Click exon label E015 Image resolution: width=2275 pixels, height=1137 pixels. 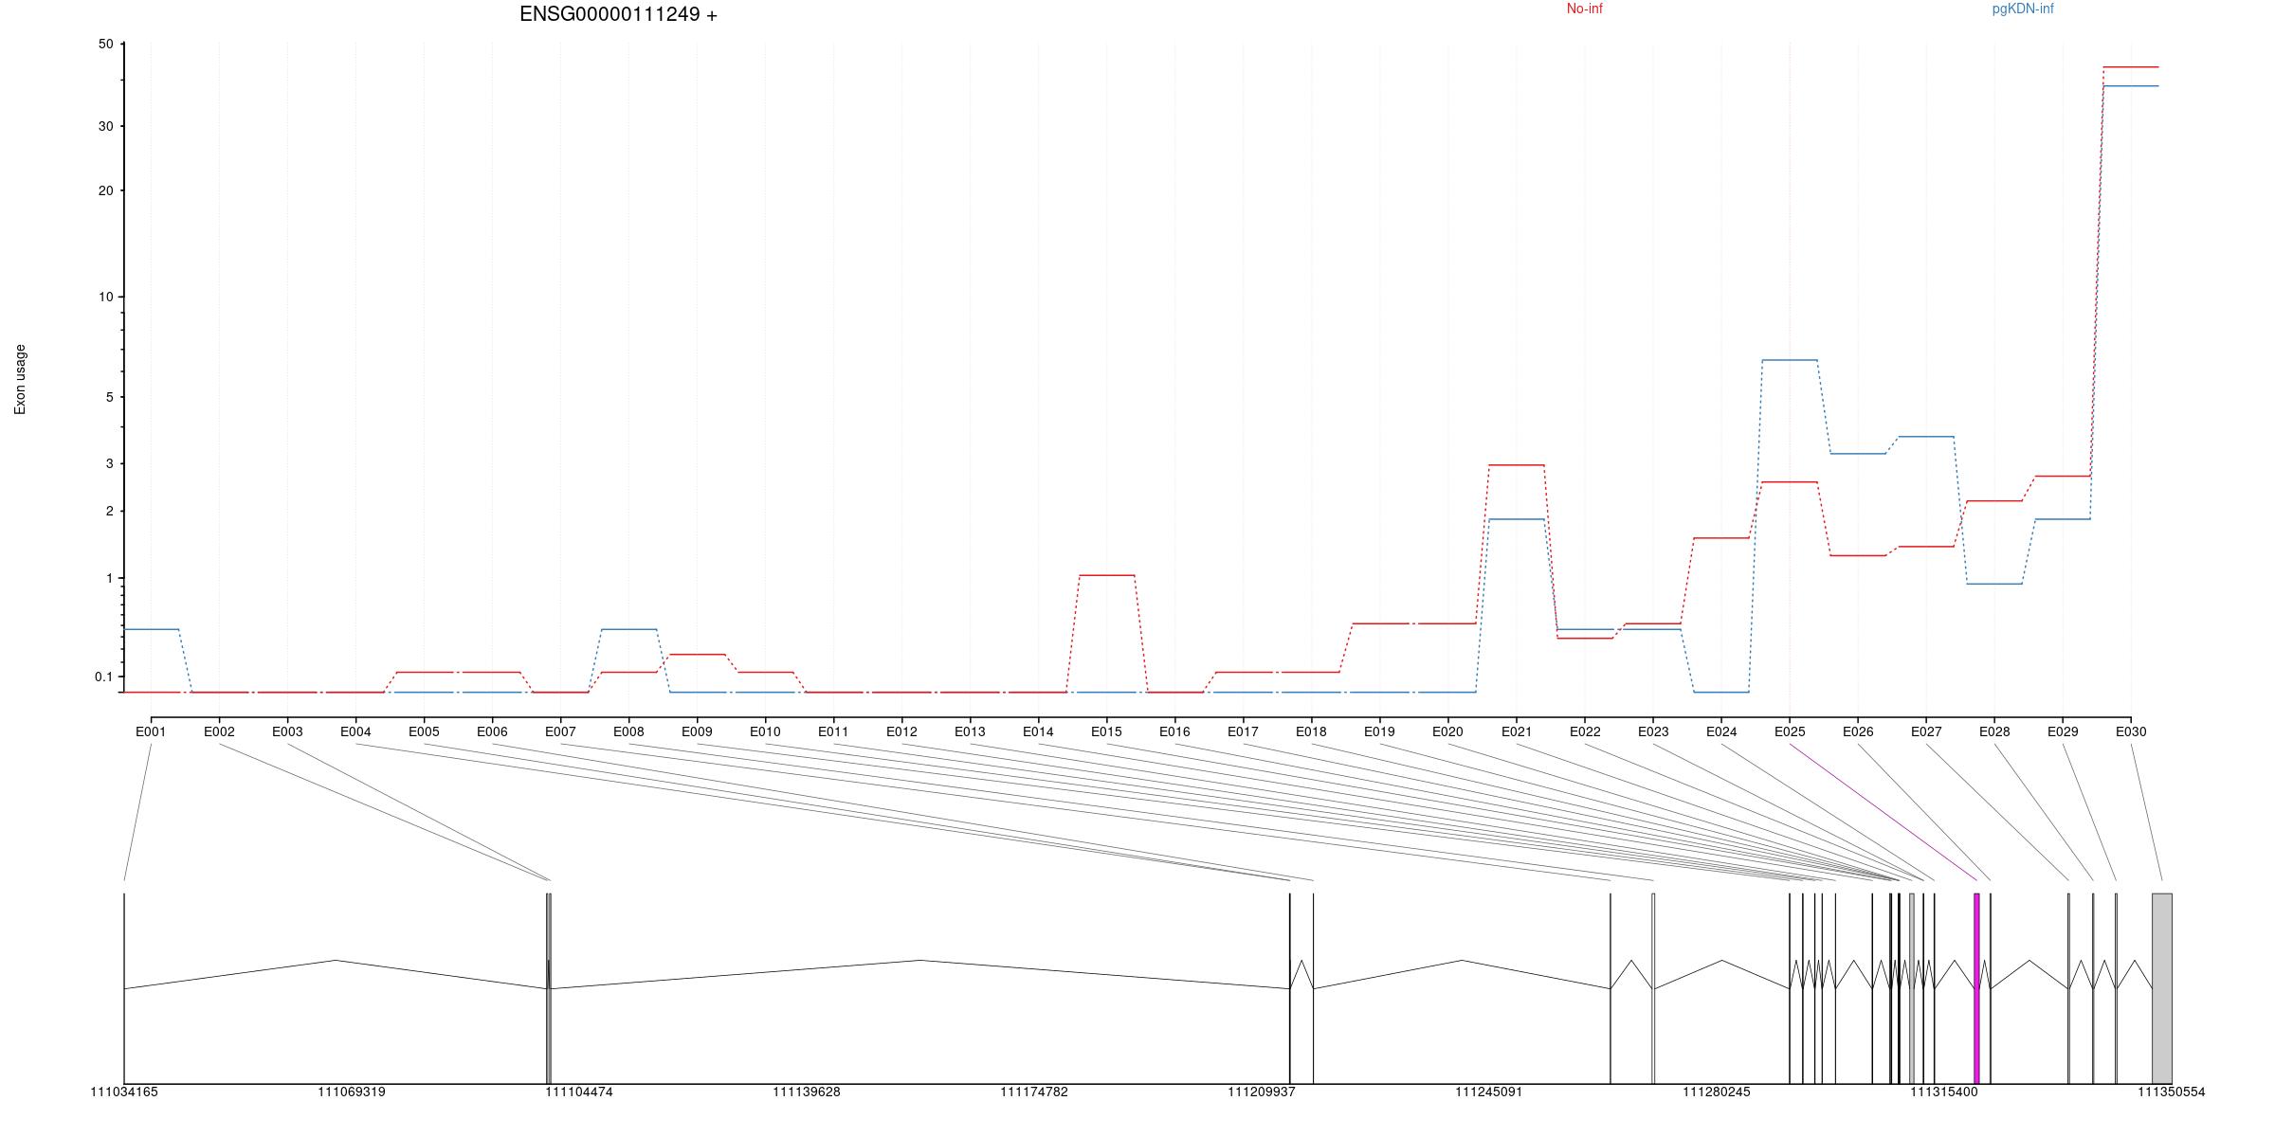[x=1106, y=731]
